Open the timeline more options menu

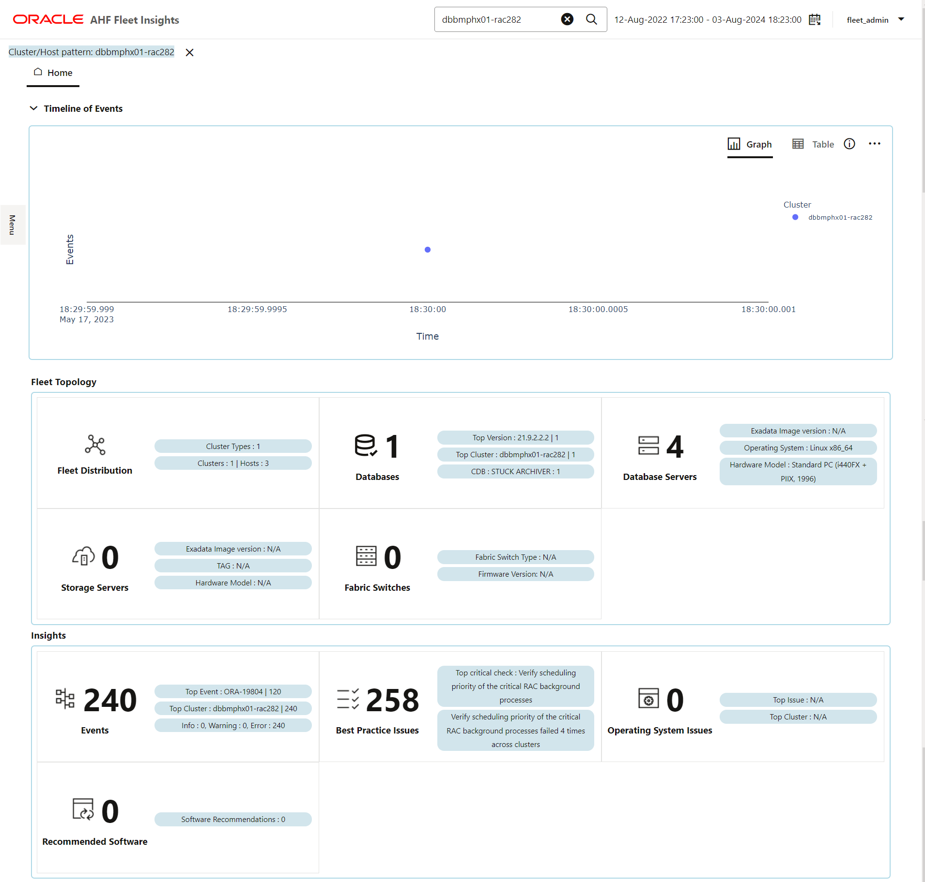click(x=875, y=144)
